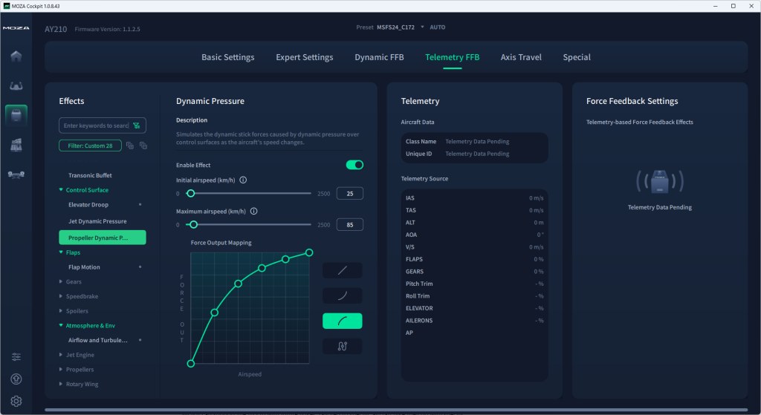Select Elevator Droop effect

click(x=88, y=205)
